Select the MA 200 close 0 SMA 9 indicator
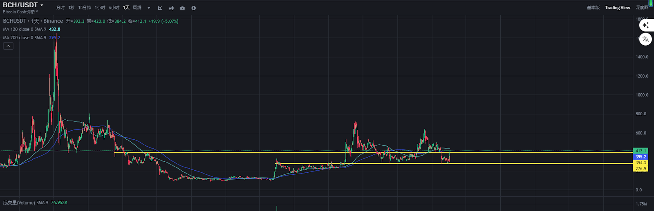654x211 pixels. (25, 37)
